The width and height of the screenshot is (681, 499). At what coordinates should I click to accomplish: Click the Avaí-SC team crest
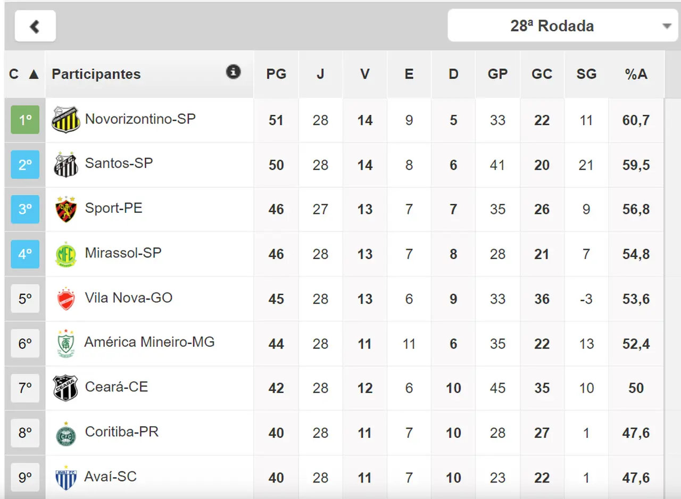pyautogui.click(x=66, y=478)
